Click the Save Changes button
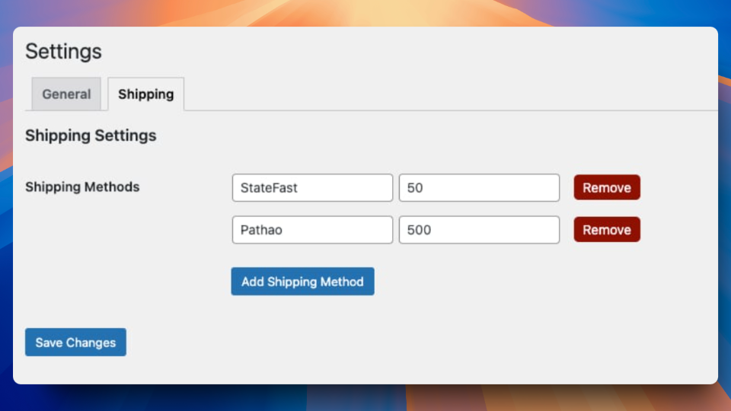The height and width of the screenshot is (411, 731). 75,342
